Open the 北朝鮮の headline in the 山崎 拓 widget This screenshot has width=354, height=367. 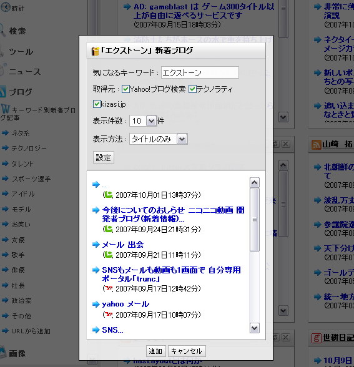tap(339, 171)
